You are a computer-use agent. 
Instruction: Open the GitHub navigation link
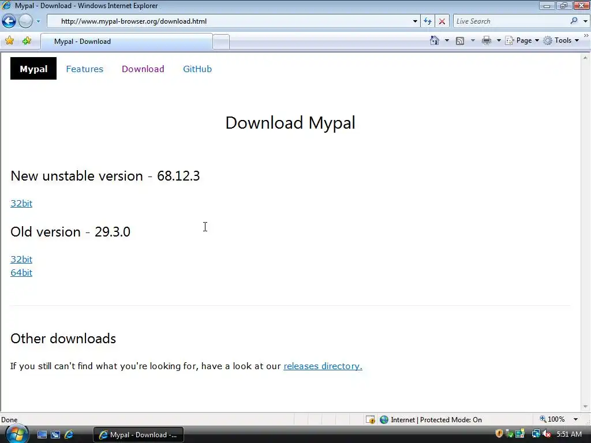point(197,69)
